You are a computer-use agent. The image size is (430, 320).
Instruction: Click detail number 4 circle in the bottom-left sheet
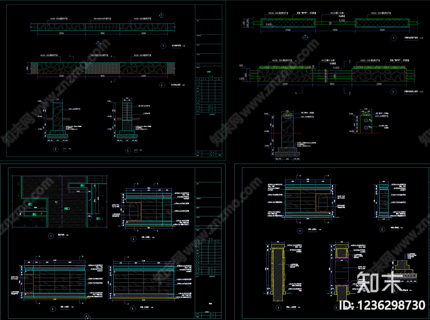133,309
